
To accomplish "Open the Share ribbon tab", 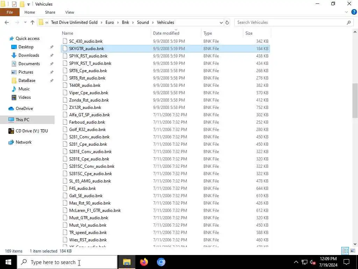I will 50,12.
